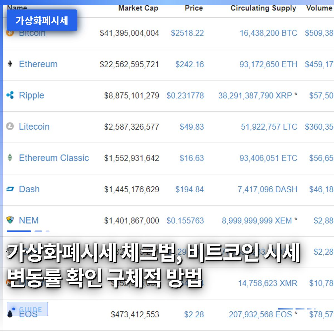This screenshot has width=334, height=334.
Task: Open the Litecoin coin page link
Action: click(34, 127)
